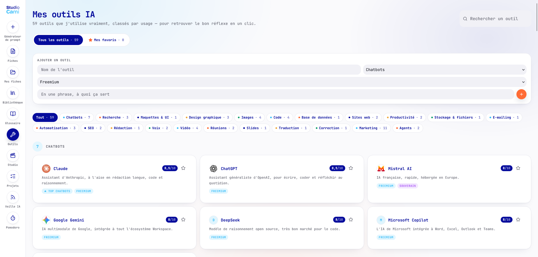Filter by Vidéo category chip
This screenshot has height=257, width=538.
coord(187,128)
